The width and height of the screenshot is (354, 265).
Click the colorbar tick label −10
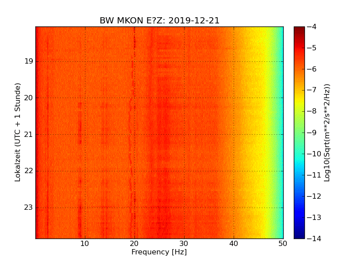pos(314,154)
